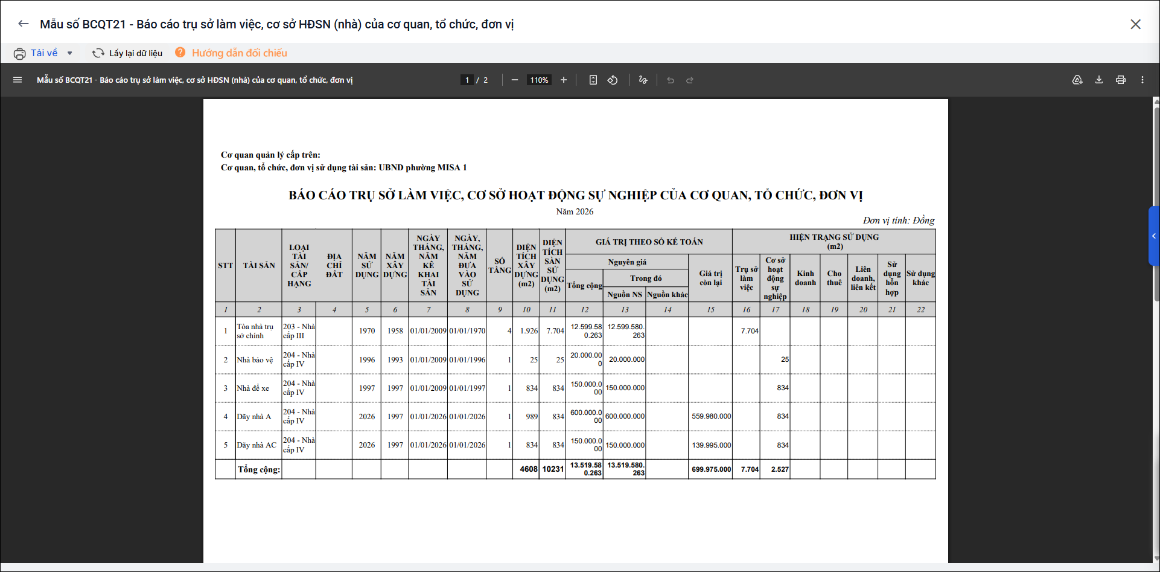Click the PDF print icon
This screenshot has width=1160, height=572.
pyautogui.click(x=1121, y=80)
